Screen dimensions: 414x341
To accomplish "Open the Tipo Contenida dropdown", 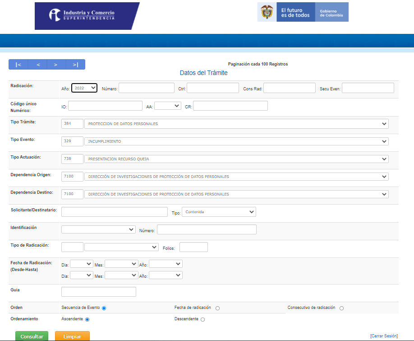I will [219, 212].
